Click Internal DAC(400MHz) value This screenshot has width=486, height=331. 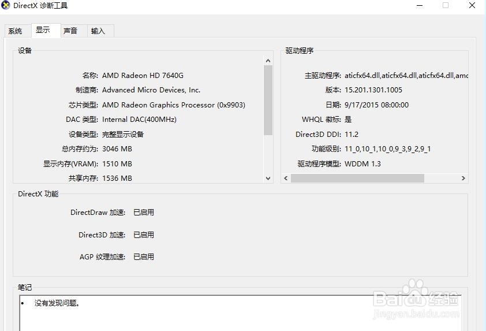click(139, 120)
